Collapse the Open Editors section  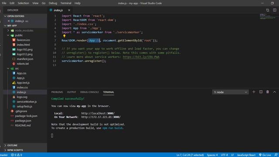point(25,16)
